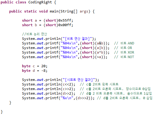Click the byte c = 20 line
The width and height of the screenshot is (154, 115).
point(35,66)
